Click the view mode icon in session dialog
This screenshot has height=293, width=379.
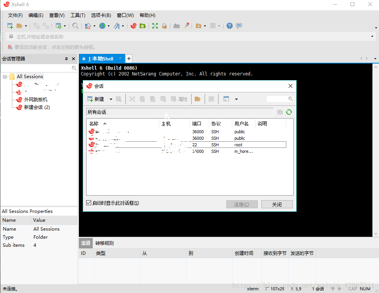(226, 99)
